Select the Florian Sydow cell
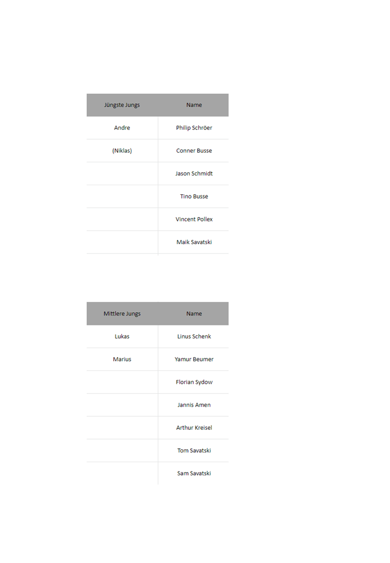 [x=194, y=382]
